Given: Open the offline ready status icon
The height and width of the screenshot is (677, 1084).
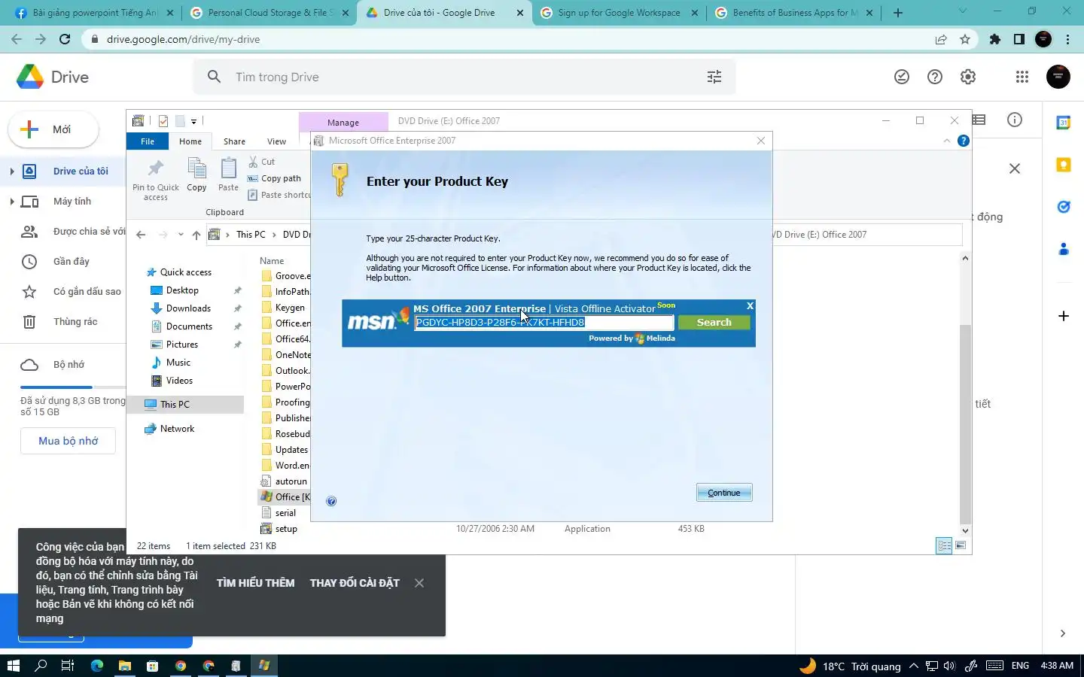Looking at the screenshot, I should [902, 77].
